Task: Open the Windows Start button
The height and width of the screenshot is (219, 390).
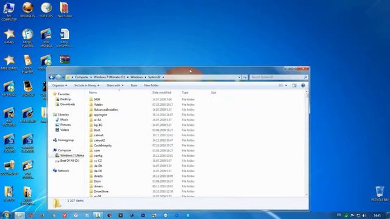Action: click(6, 215)
